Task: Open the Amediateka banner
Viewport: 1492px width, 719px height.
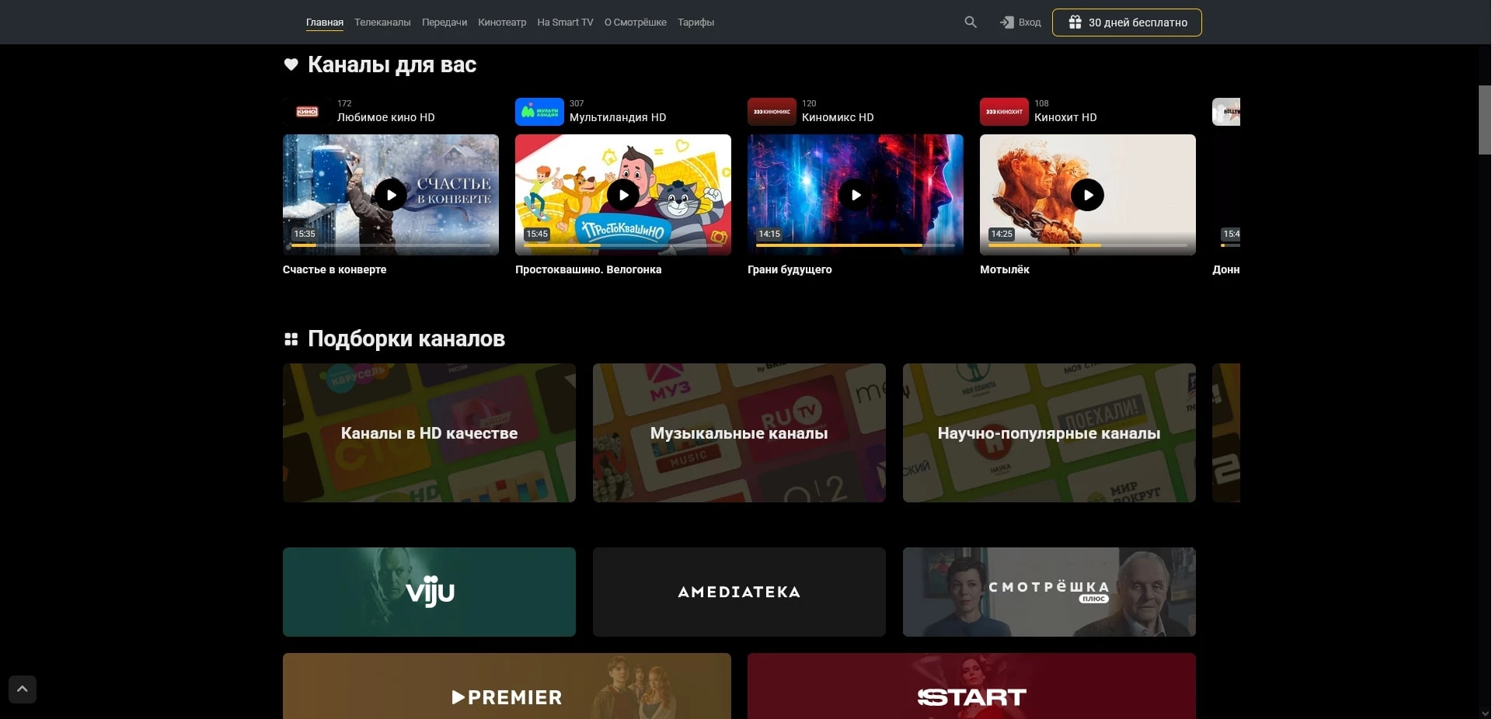Action: pos(739,592)
